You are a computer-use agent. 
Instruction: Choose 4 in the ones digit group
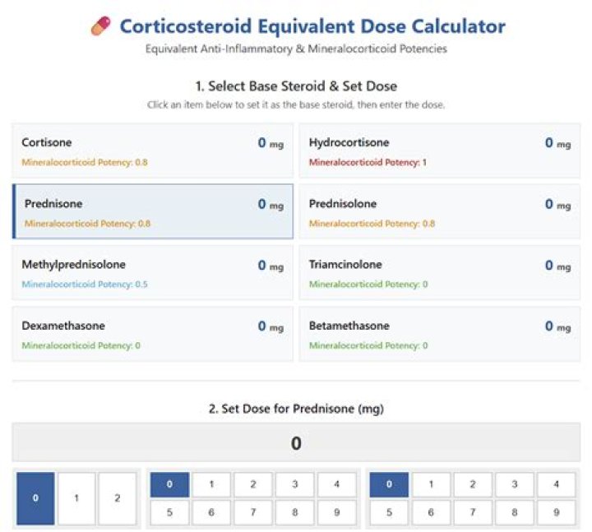pos(556,484)
